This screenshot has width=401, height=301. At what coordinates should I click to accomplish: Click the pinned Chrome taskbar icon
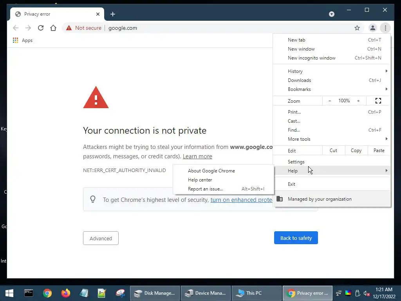[47, 293]
